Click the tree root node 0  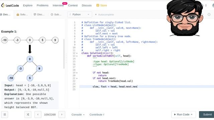point(30,59)
